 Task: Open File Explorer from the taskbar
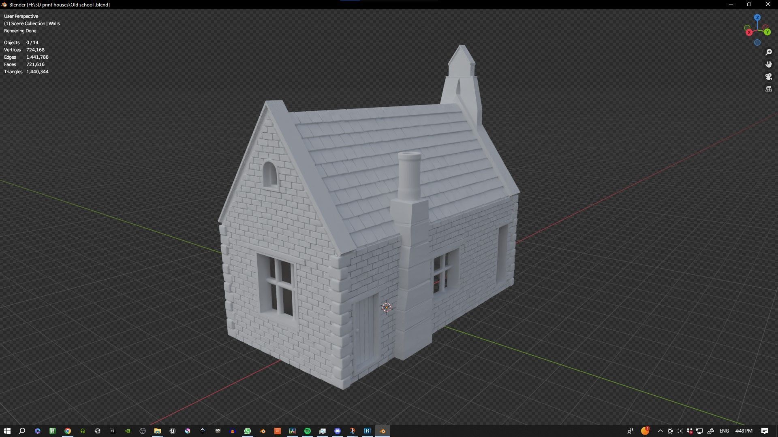(x=157, y=431)
